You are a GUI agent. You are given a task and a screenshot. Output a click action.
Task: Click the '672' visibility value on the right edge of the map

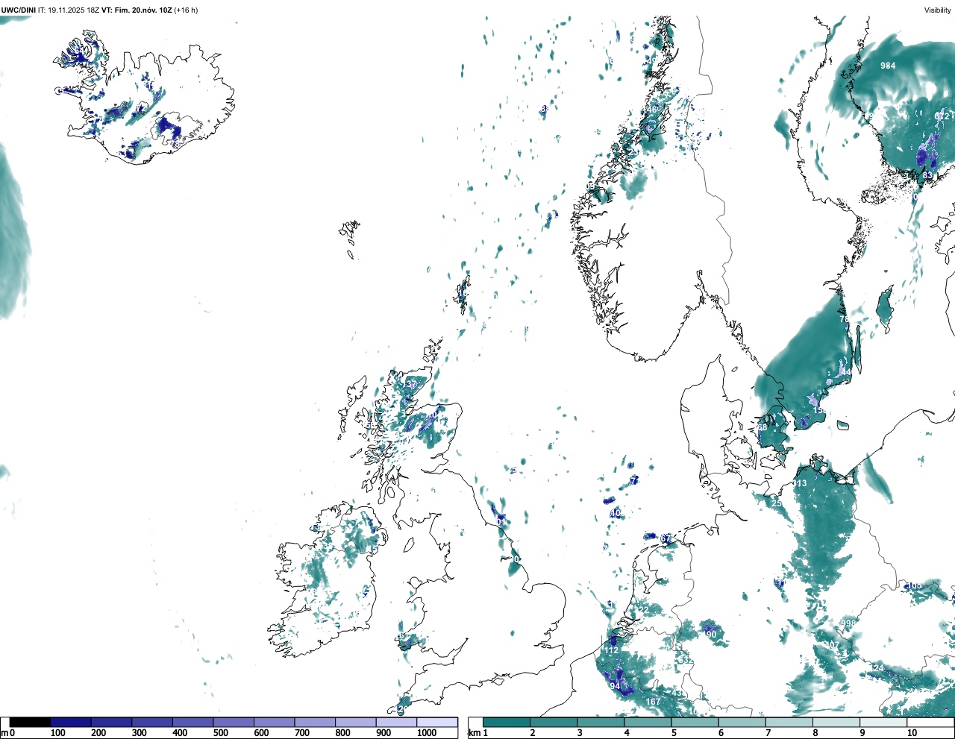pyautogui.click(x=942, y=116)
